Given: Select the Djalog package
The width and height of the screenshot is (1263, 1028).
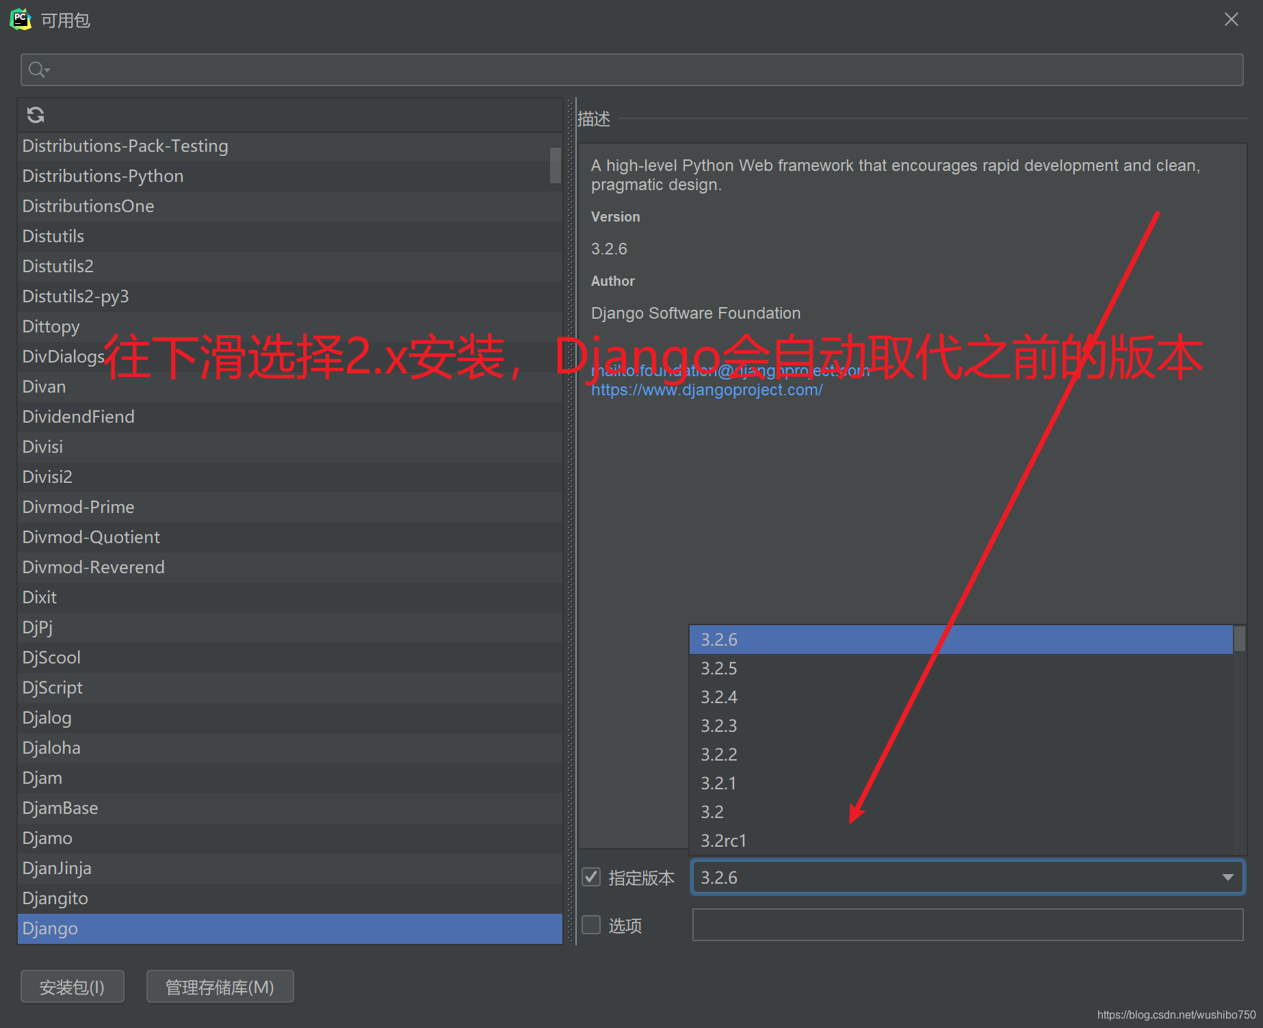Looking at the screenshot, I should (290, 718).
